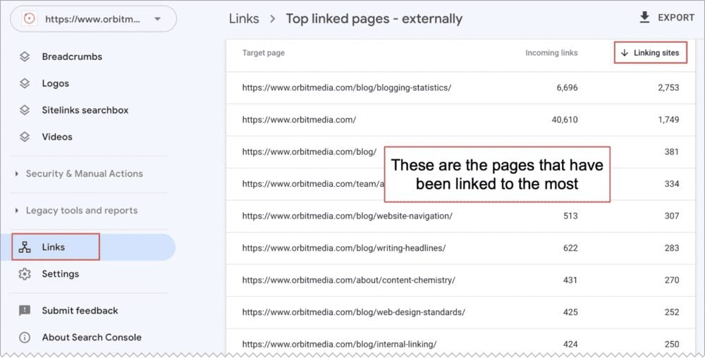Click linking sites value 252
The height and width of the screenshot is (358, 705).
pos(672,312)
